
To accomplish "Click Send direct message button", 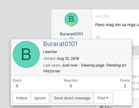I will point(72,98).
